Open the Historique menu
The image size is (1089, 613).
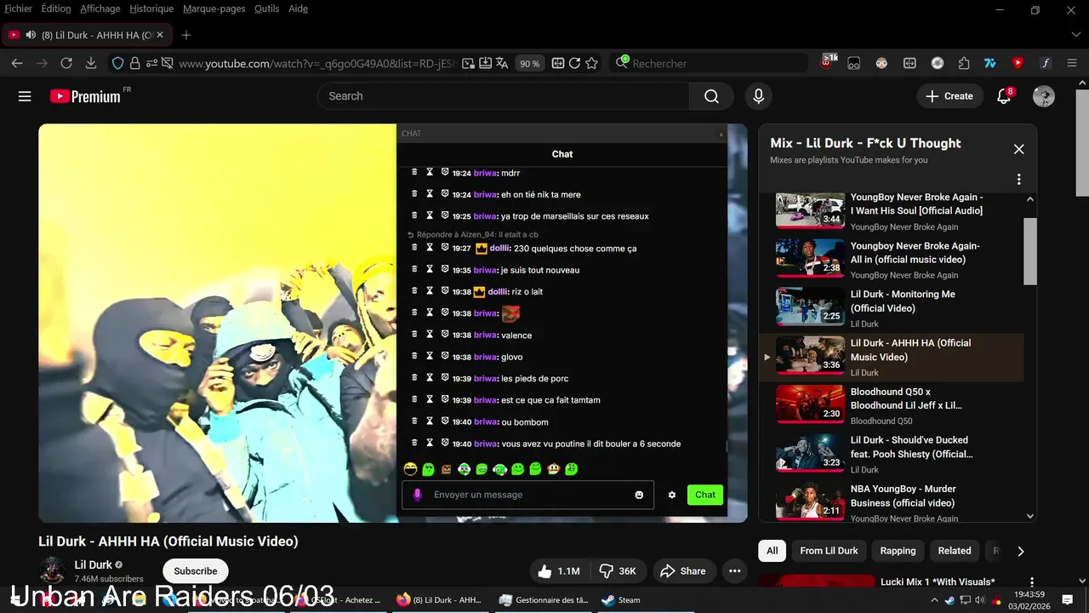151,9
